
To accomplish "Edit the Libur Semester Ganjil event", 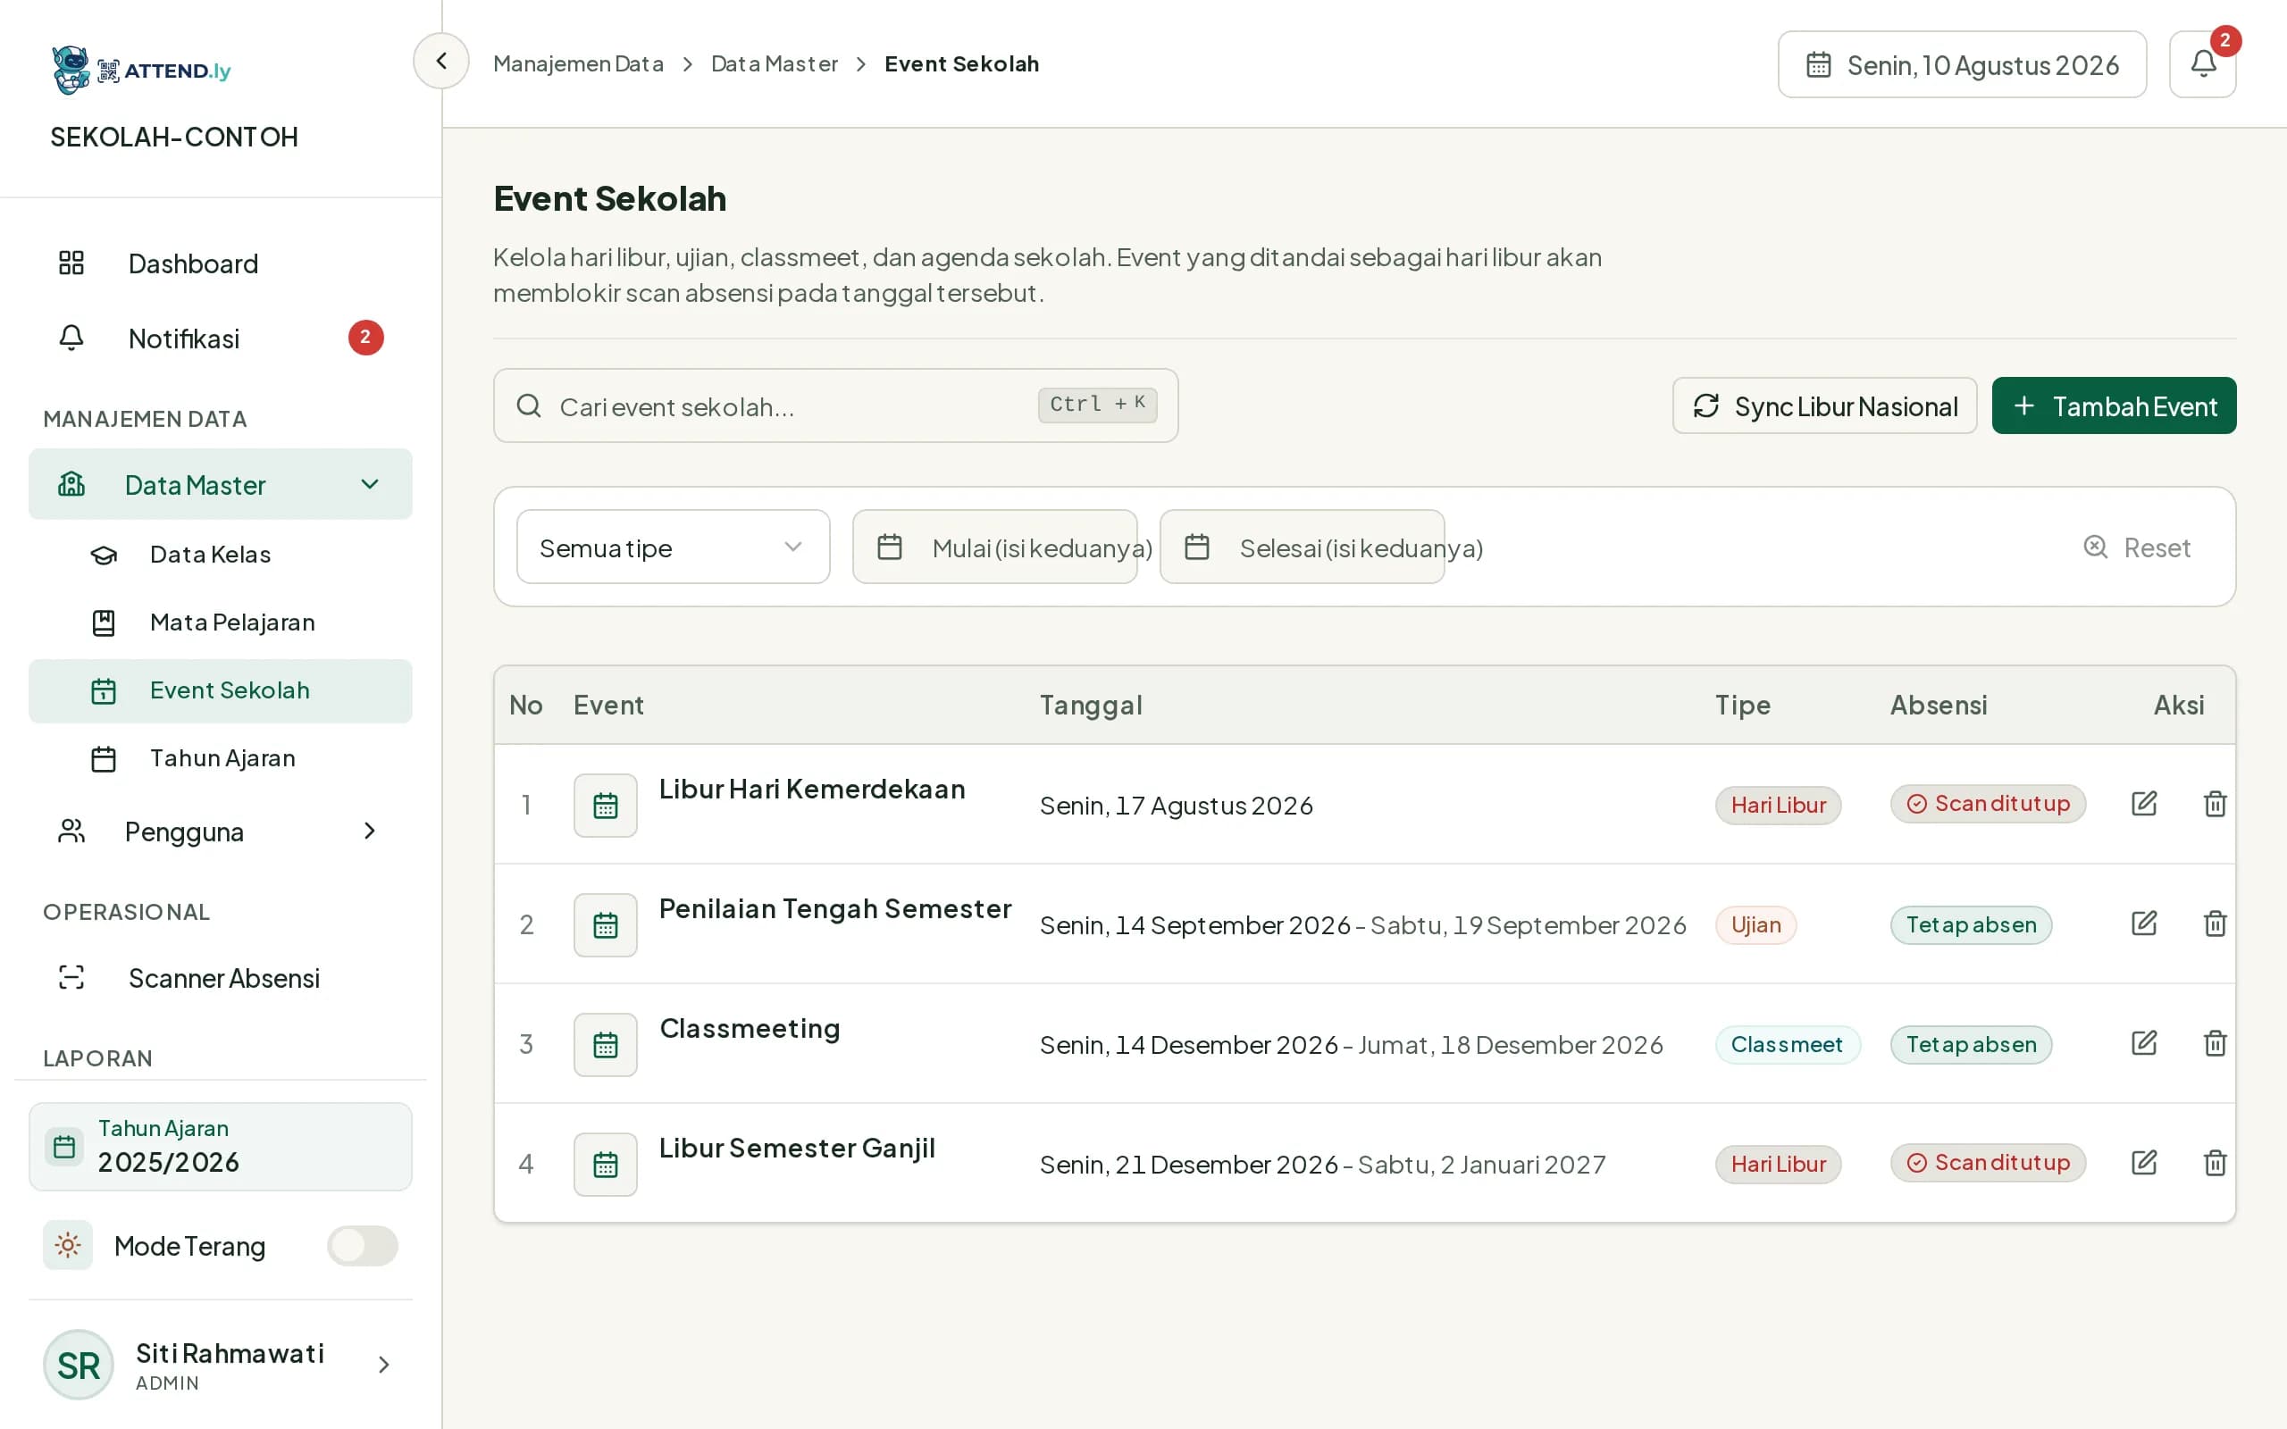I will [2143, 1163].
